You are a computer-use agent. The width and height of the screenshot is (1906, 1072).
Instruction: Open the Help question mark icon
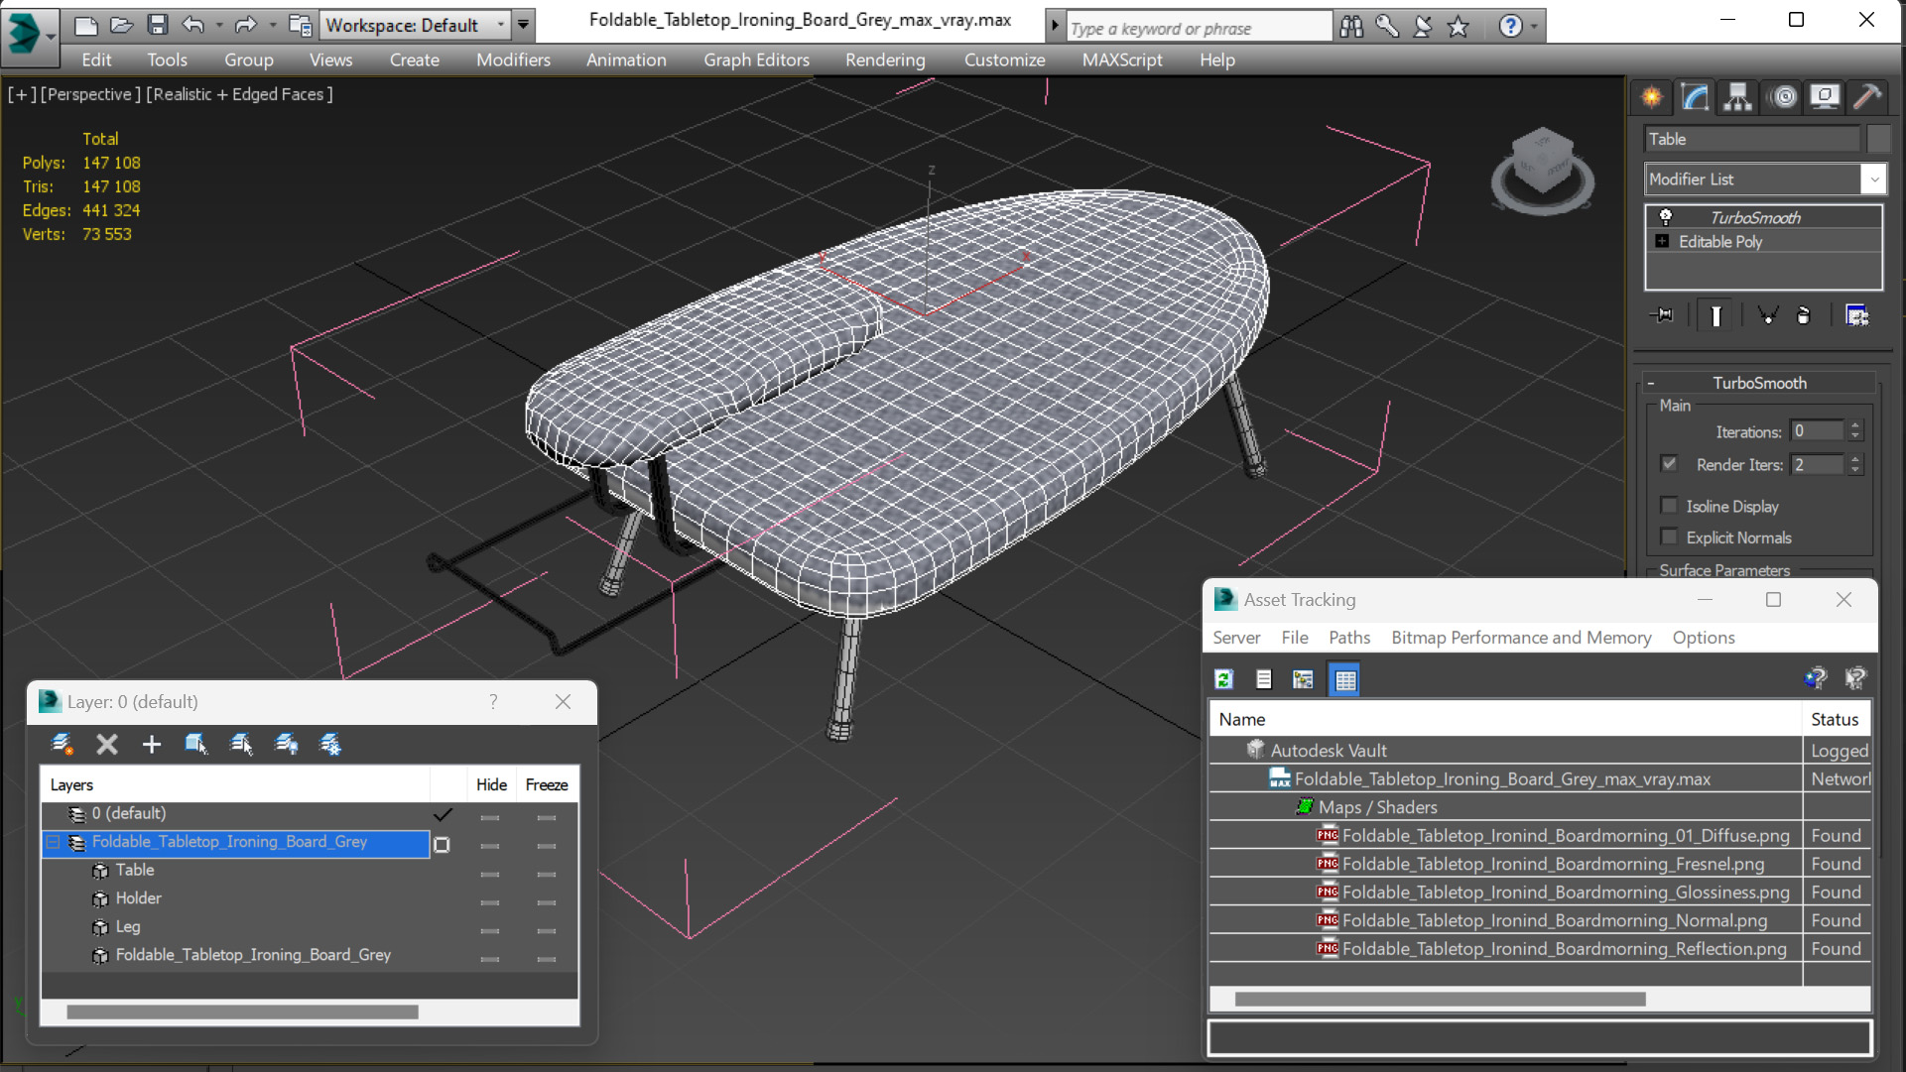1510,27
